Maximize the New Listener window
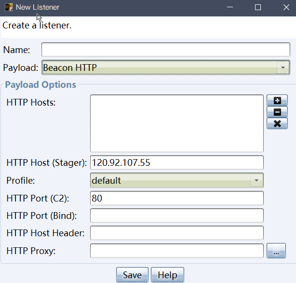The height and width of the screenshot is (283, 296). tap(258, 7)
